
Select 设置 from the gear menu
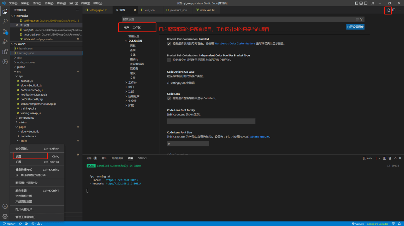[x=30, y=156]
